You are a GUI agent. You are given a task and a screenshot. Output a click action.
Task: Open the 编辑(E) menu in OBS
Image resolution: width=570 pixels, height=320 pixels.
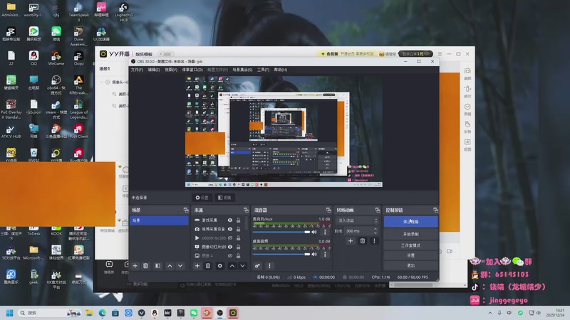(x=154, y=70)
